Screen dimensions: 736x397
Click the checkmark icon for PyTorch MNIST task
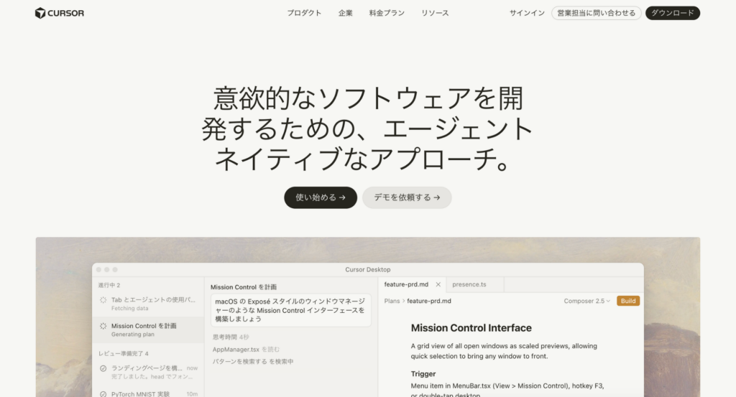point(103,393)
